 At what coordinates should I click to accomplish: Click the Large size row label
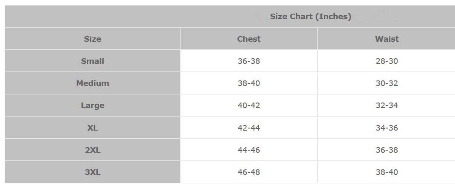(x=93, y=106)
